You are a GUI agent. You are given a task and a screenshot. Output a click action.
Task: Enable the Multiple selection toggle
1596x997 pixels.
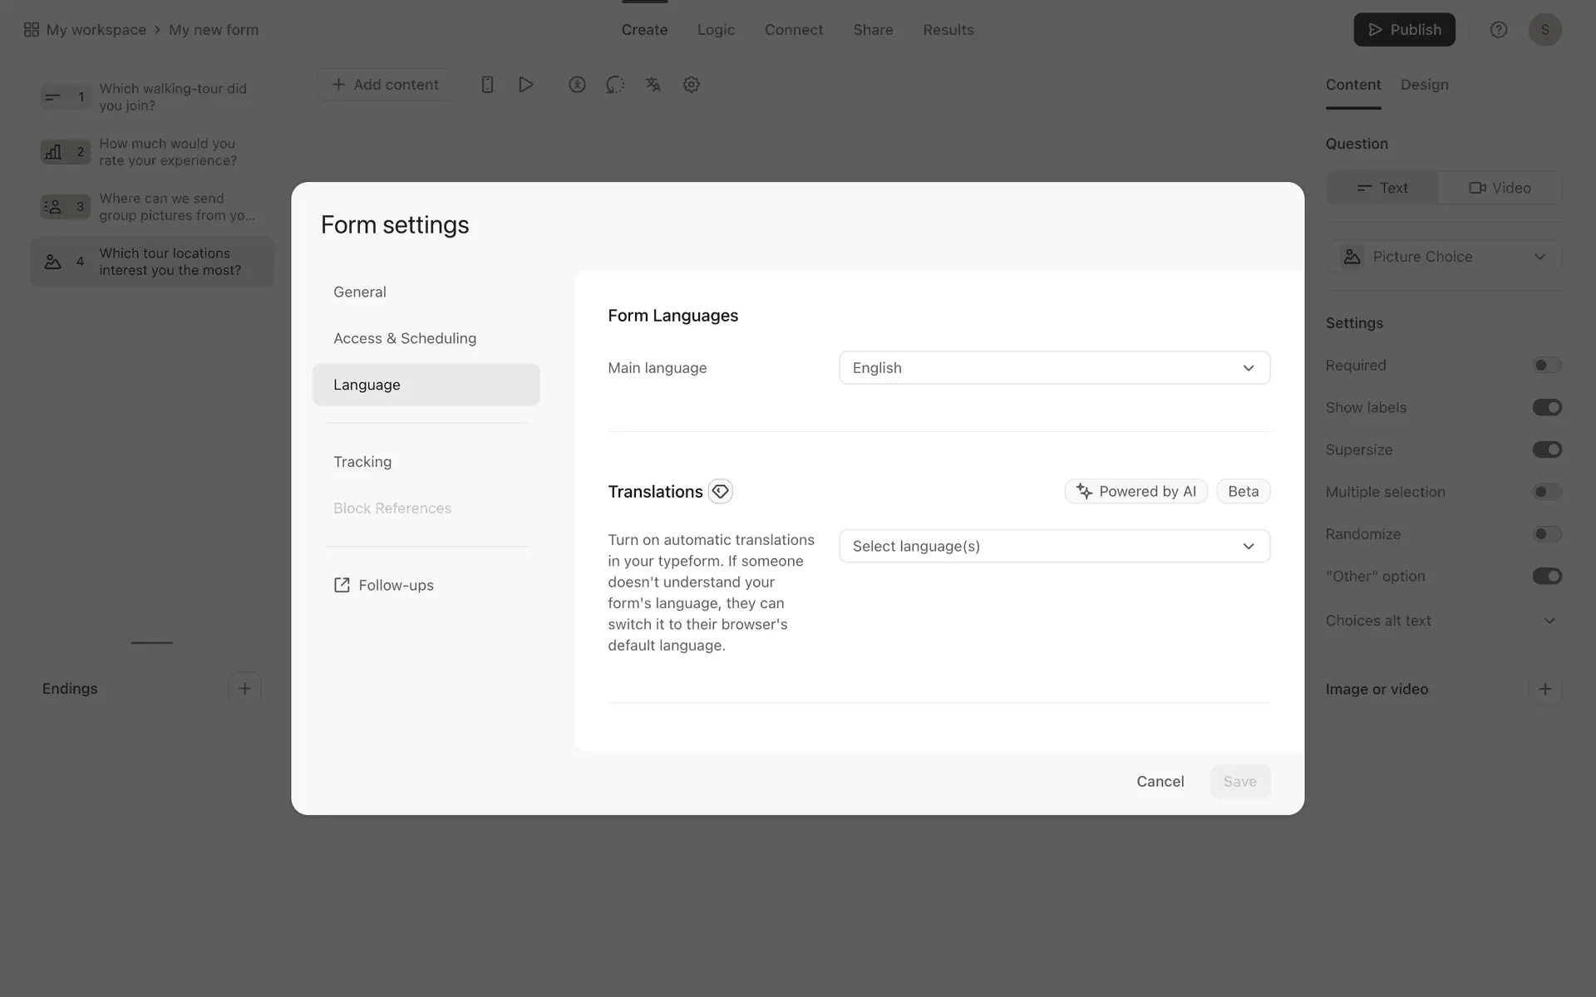point(1546,492)
